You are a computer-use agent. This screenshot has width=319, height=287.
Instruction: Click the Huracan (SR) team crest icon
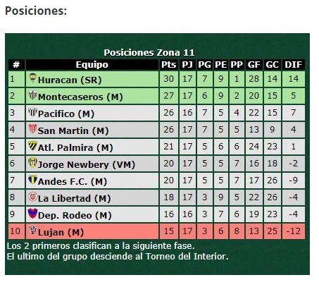click(32, 78)
